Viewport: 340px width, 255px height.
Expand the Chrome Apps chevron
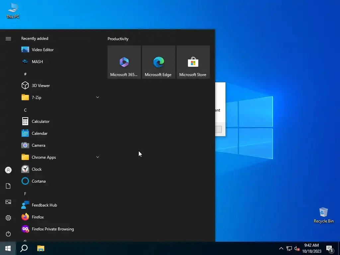(98, 157)
